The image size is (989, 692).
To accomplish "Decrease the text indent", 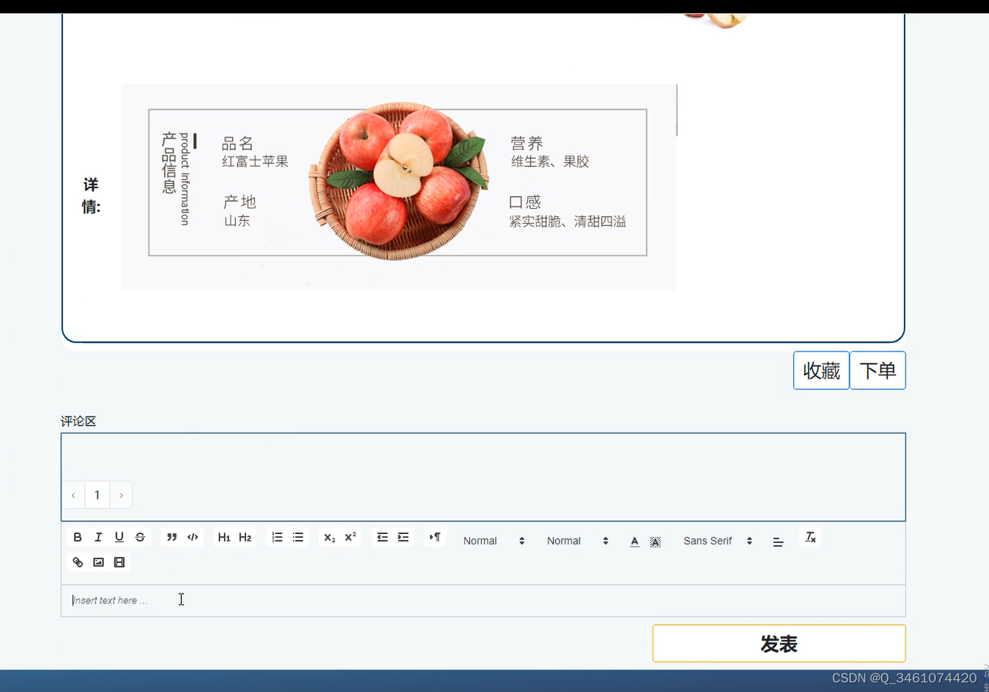I will click(x=382, y=538).
